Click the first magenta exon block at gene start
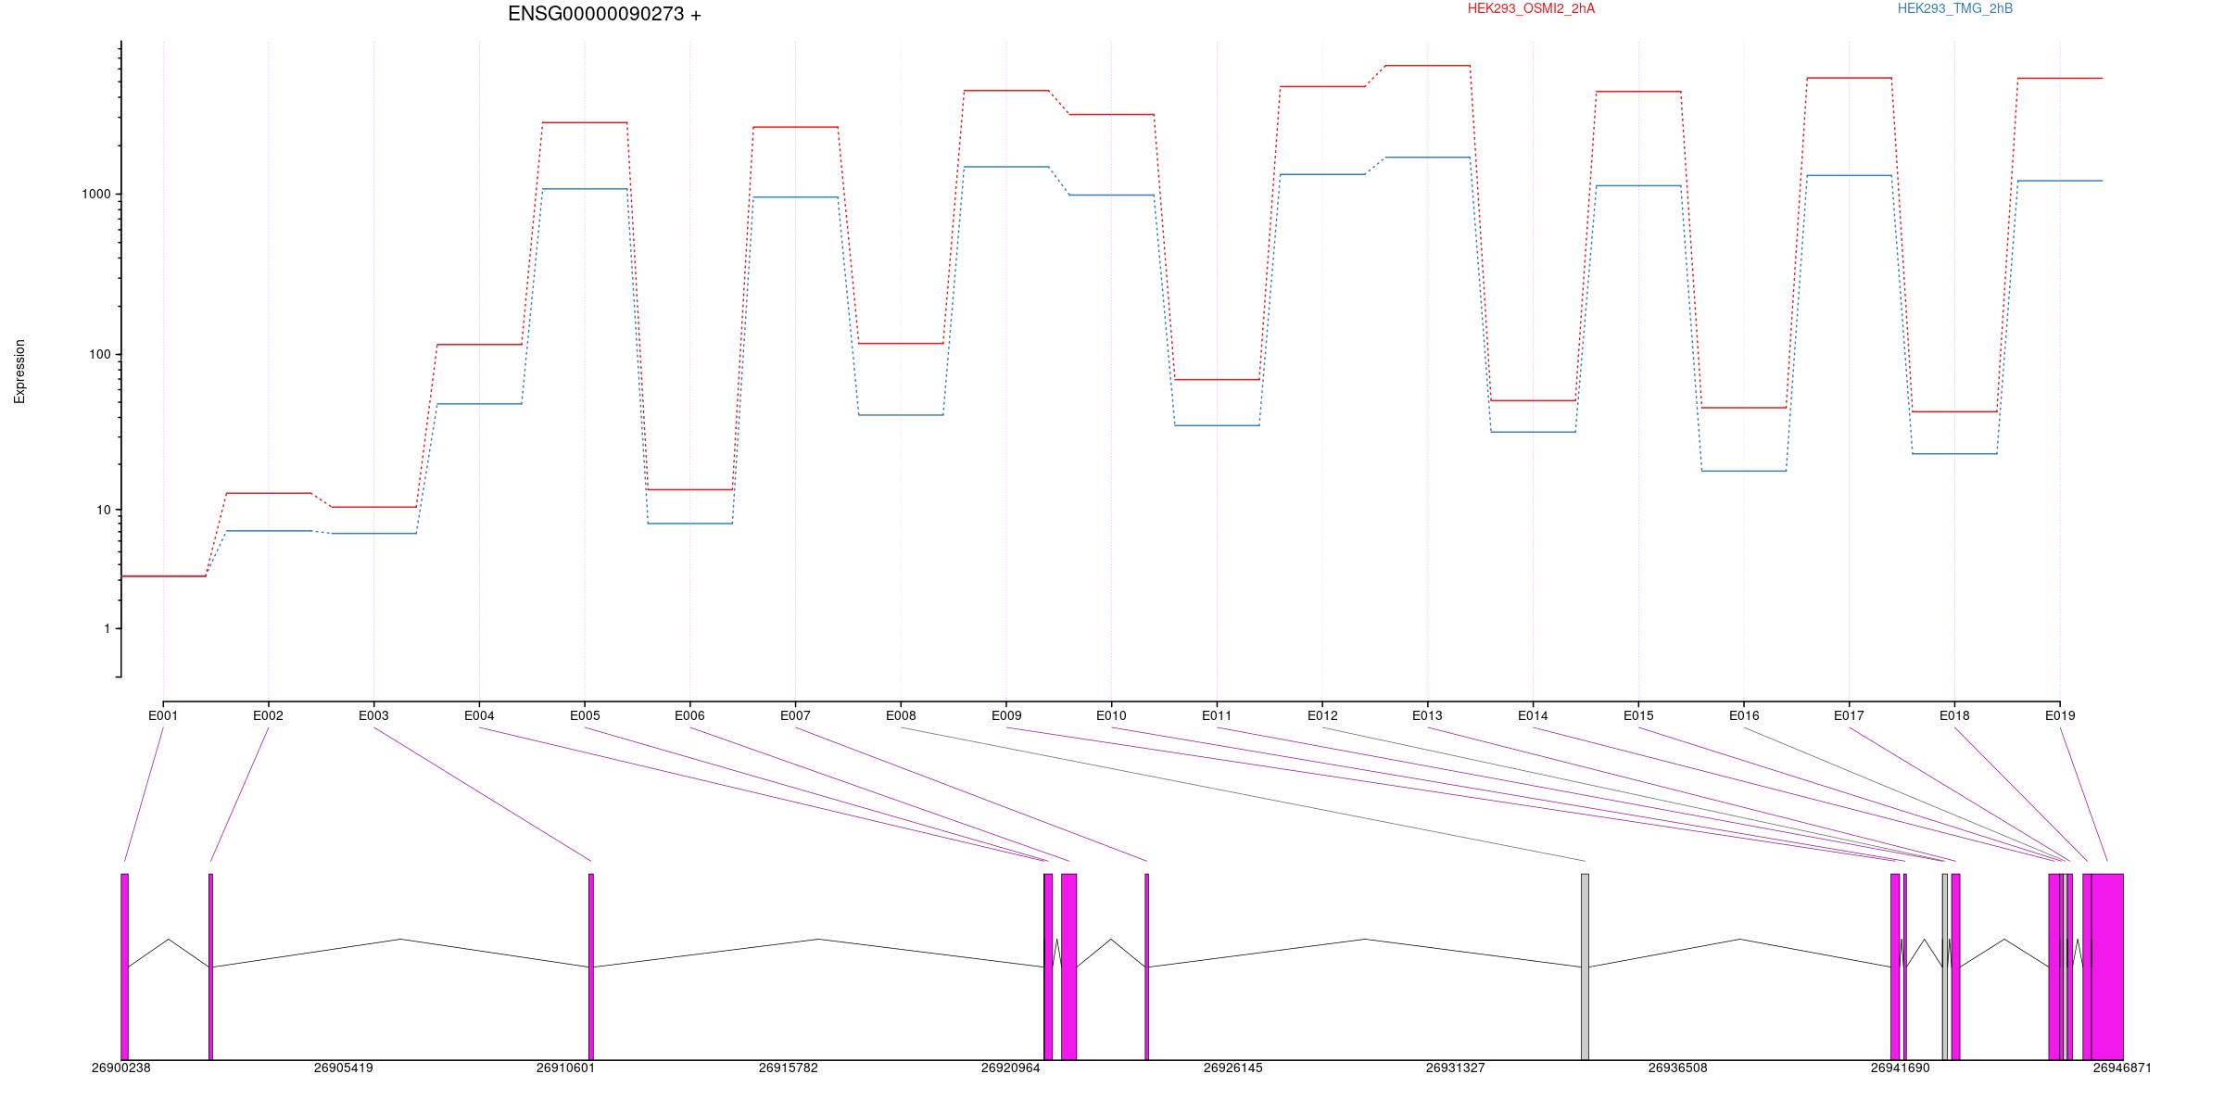The width and height of the screenshot is (2224, 1112). pos(125,967)
